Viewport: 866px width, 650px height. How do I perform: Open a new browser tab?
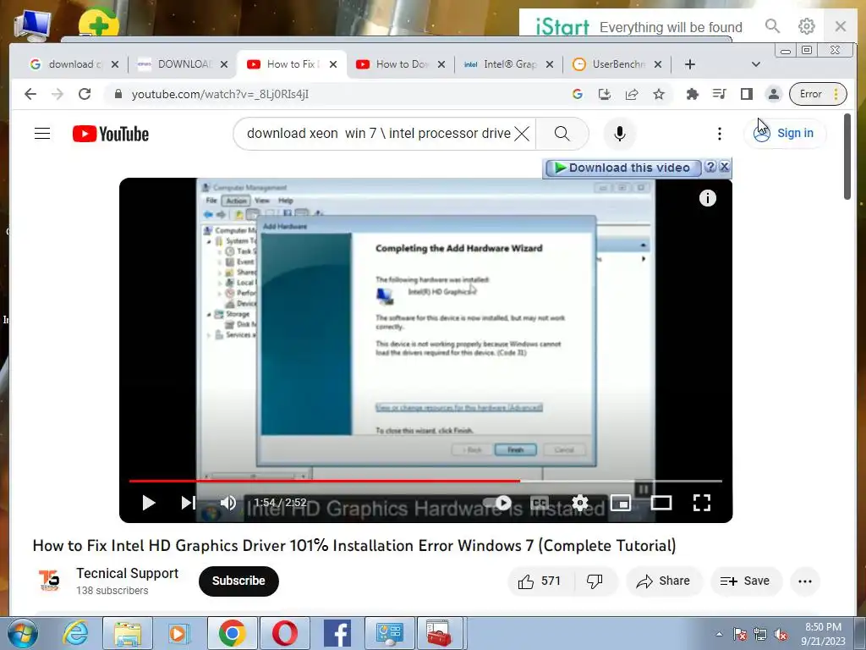[x=689, y=64]
